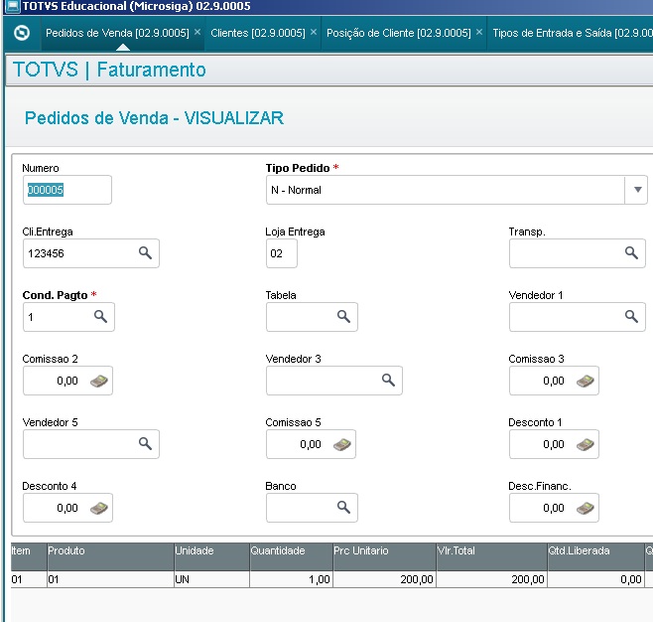
Task: Open calculator for Desconto 4
Action: (99, 508)
